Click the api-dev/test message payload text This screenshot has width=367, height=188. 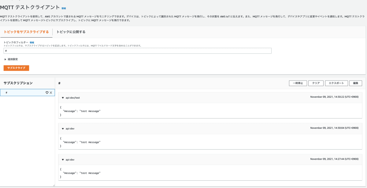80,111
